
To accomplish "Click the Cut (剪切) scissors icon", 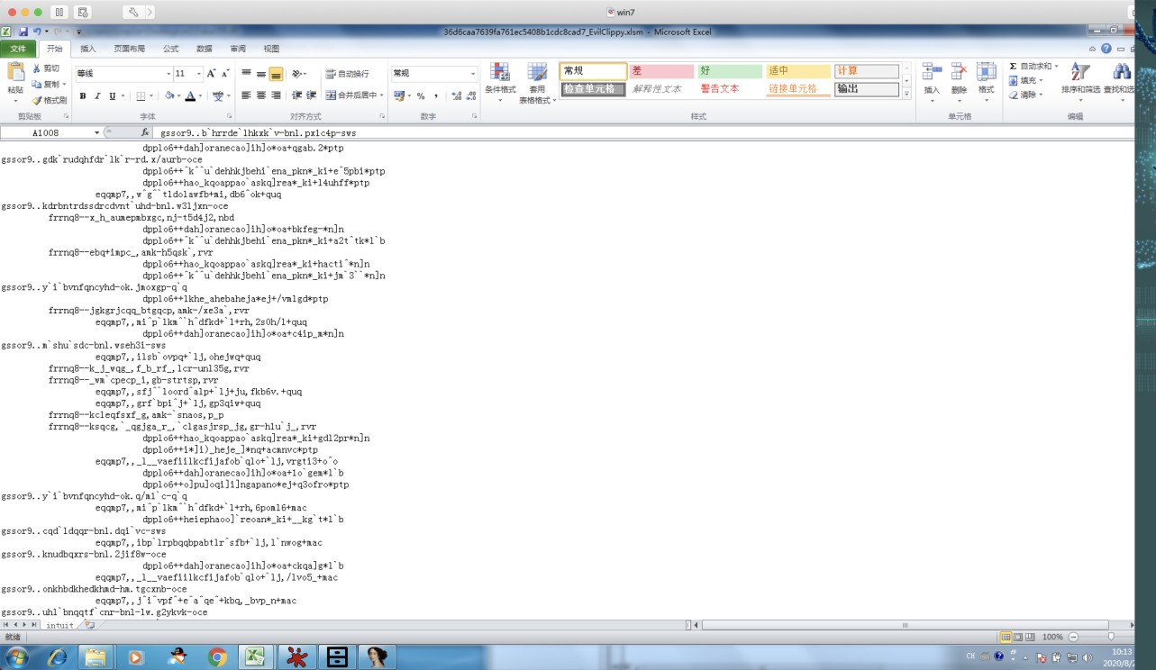I will [37, 68].
